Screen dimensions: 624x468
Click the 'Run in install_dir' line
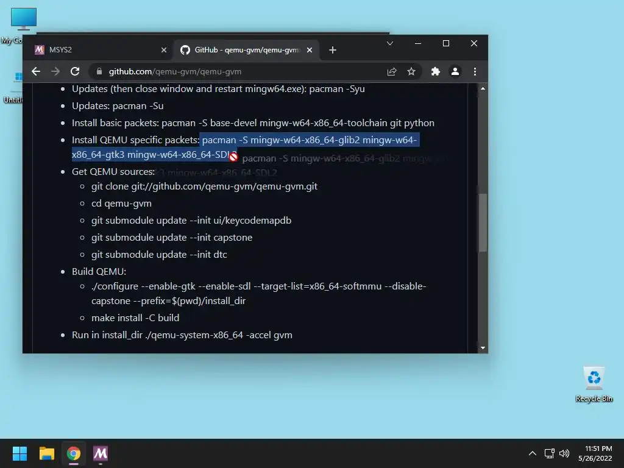pos(182,335)
